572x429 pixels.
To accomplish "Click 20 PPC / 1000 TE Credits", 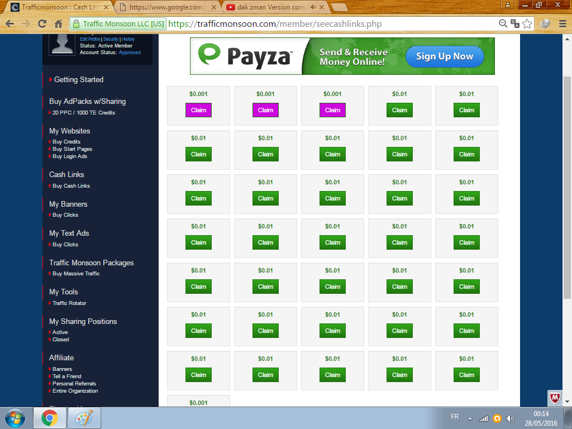I will tap(84, 113).
